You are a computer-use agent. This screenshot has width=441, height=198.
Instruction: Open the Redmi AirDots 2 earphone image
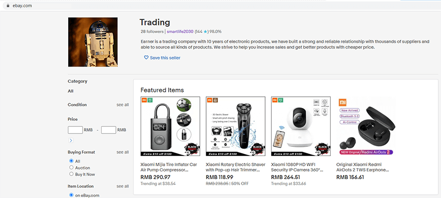pyautogui.click(x=366, y=126)
